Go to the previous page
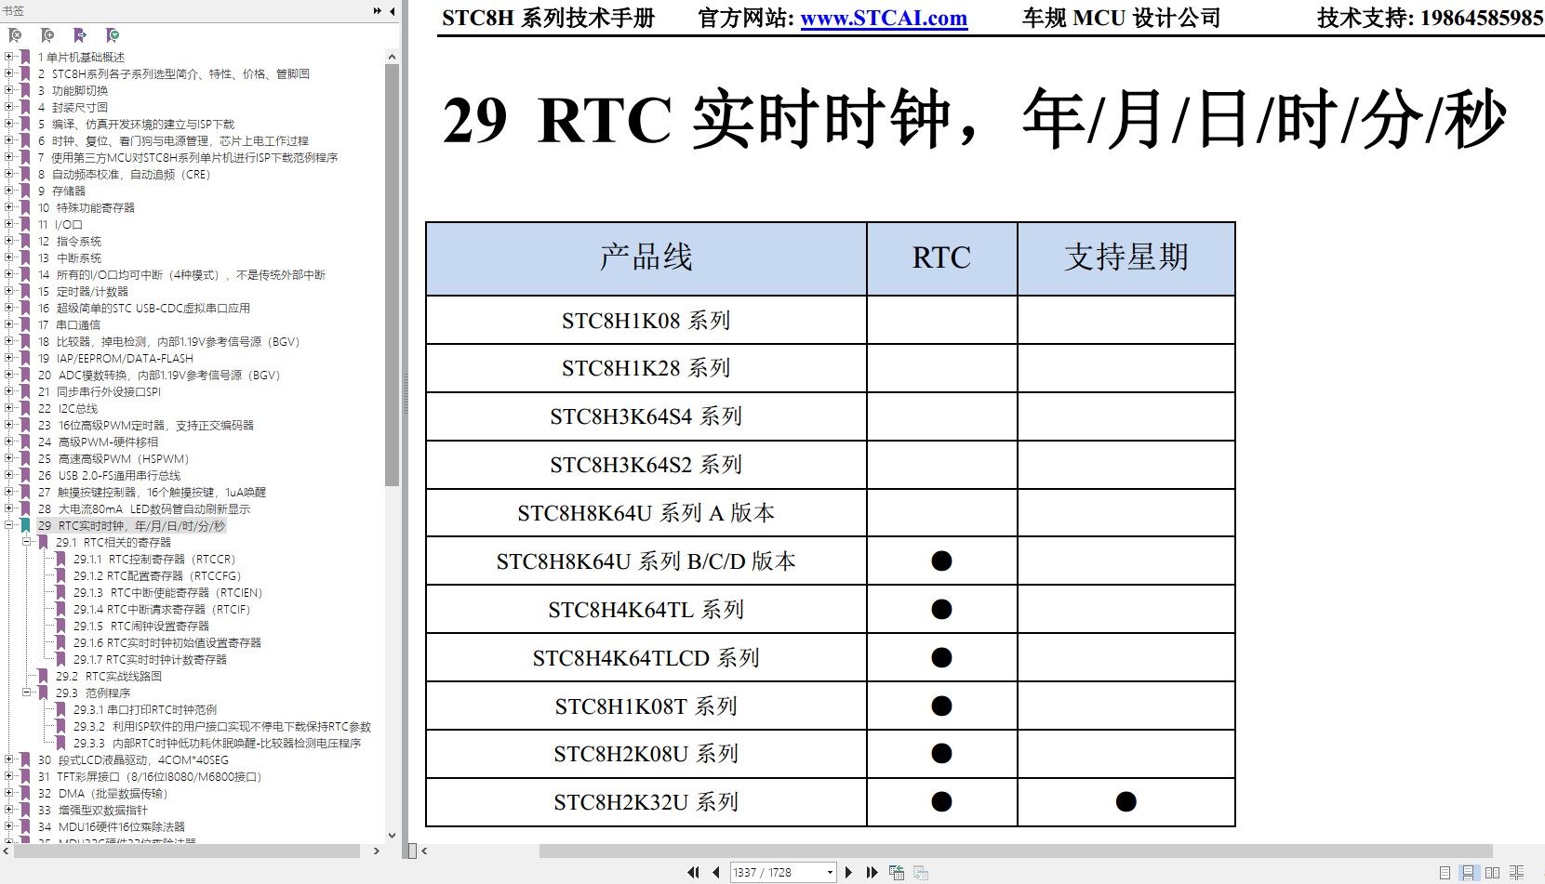The width and height of the screenshot is (1545, 884). pyautogui.click(x=715, y=872)
